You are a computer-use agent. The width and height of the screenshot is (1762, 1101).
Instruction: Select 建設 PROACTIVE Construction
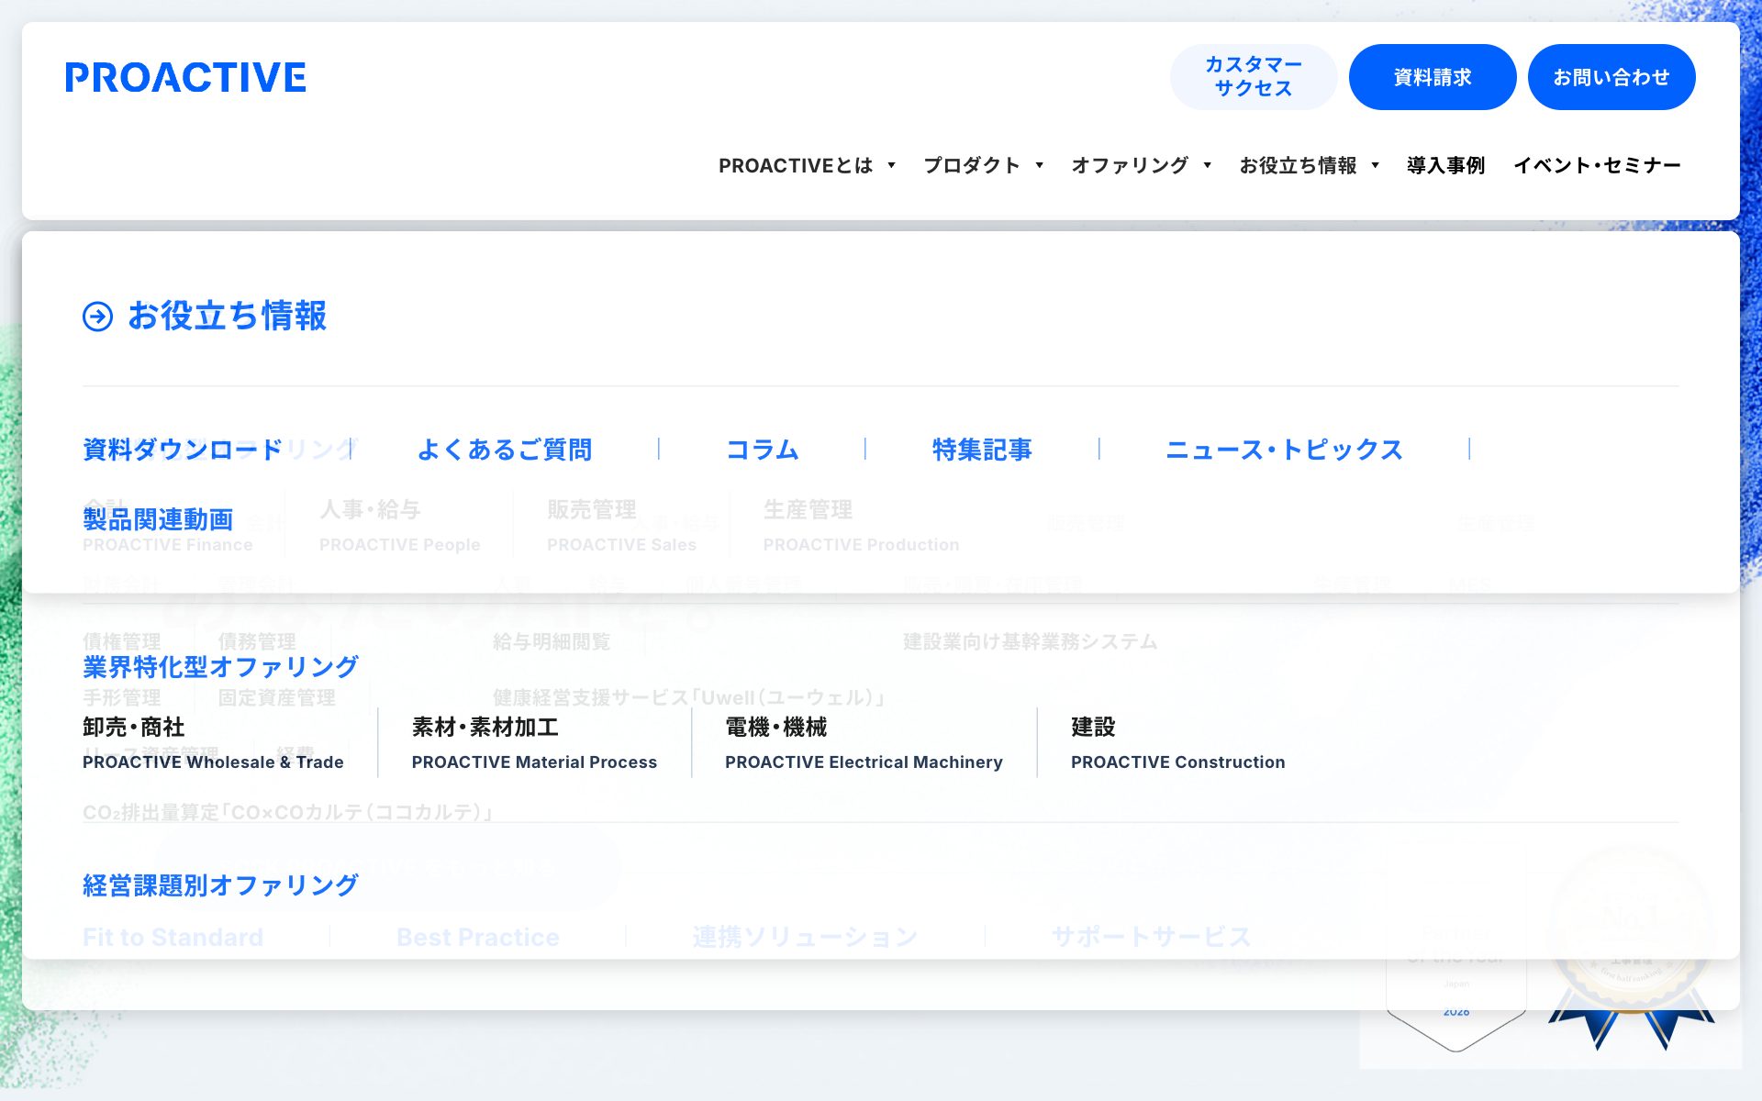click(1177, 744)
